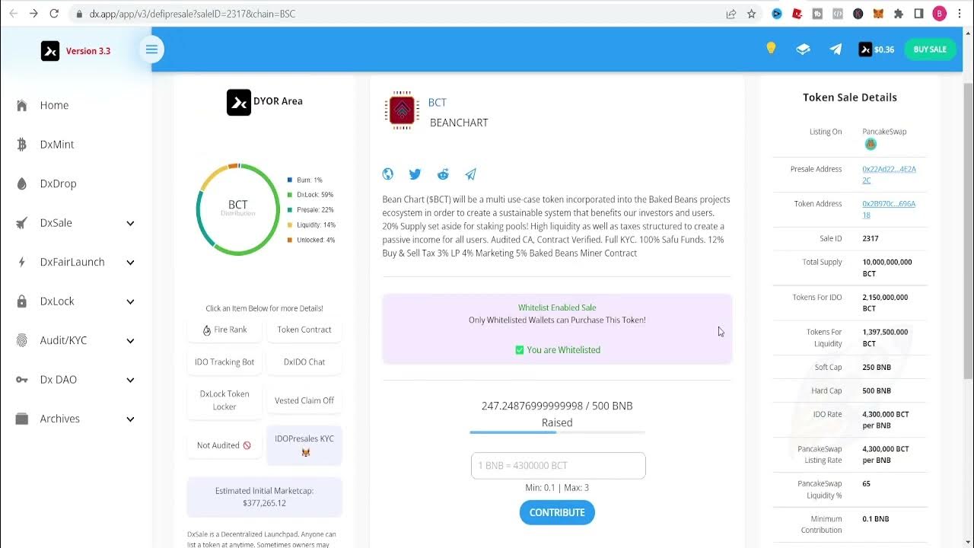
Task: Click the DxDrop droplet icon in sidebar
Action: (x=22, y=183)
